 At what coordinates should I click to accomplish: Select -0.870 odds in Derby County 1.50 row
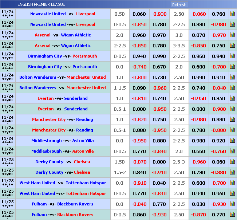tap(139, 162)
